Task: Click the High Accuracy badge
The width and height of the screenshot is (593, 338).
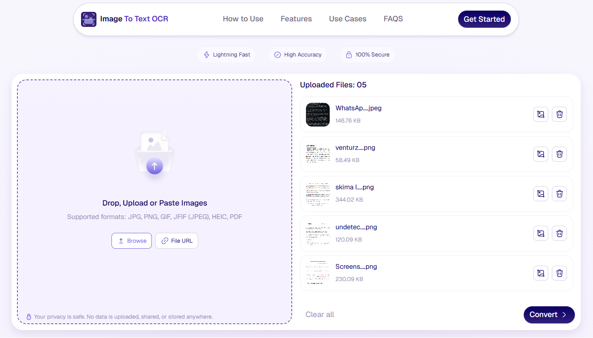Action: pos(298,55)
